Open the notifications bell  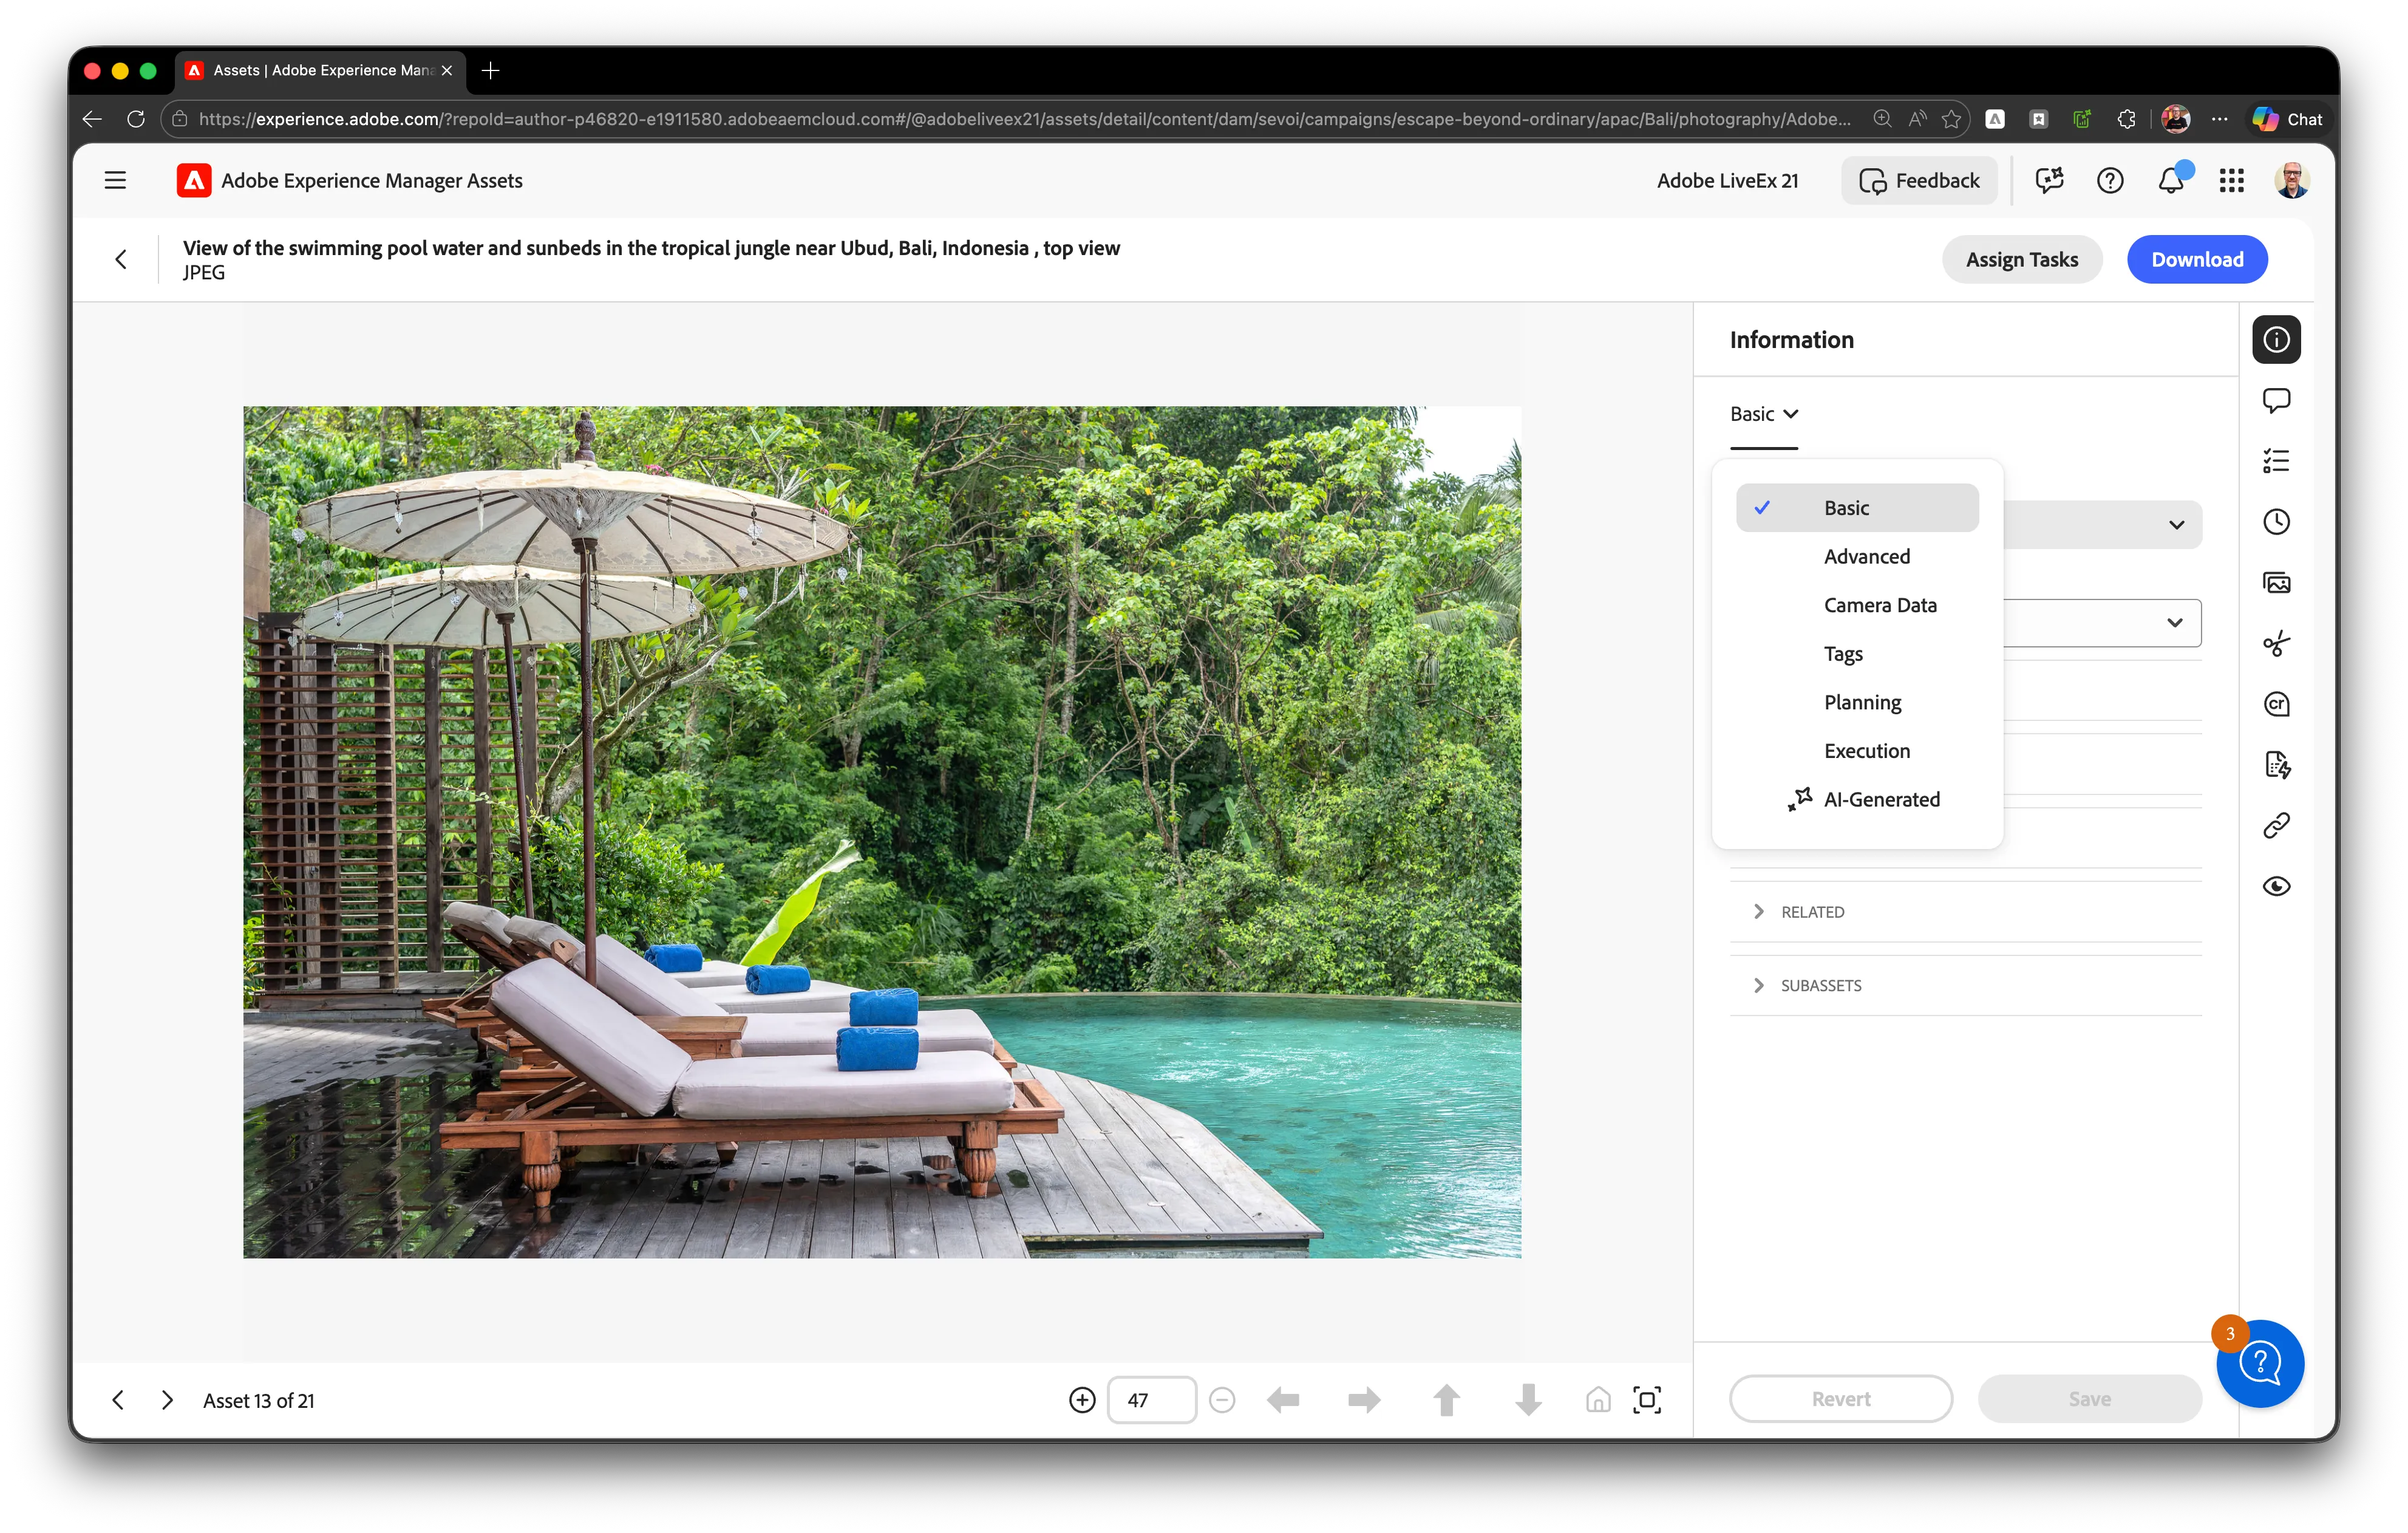(2170, 180)
